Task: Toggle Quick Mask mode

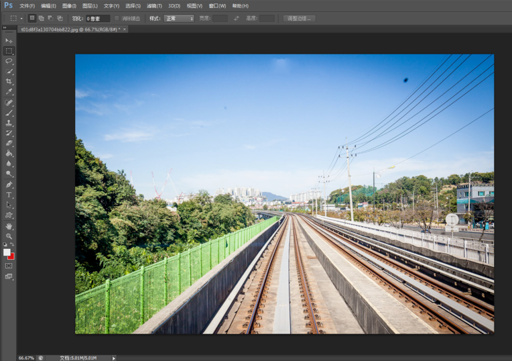Action: 9,266
